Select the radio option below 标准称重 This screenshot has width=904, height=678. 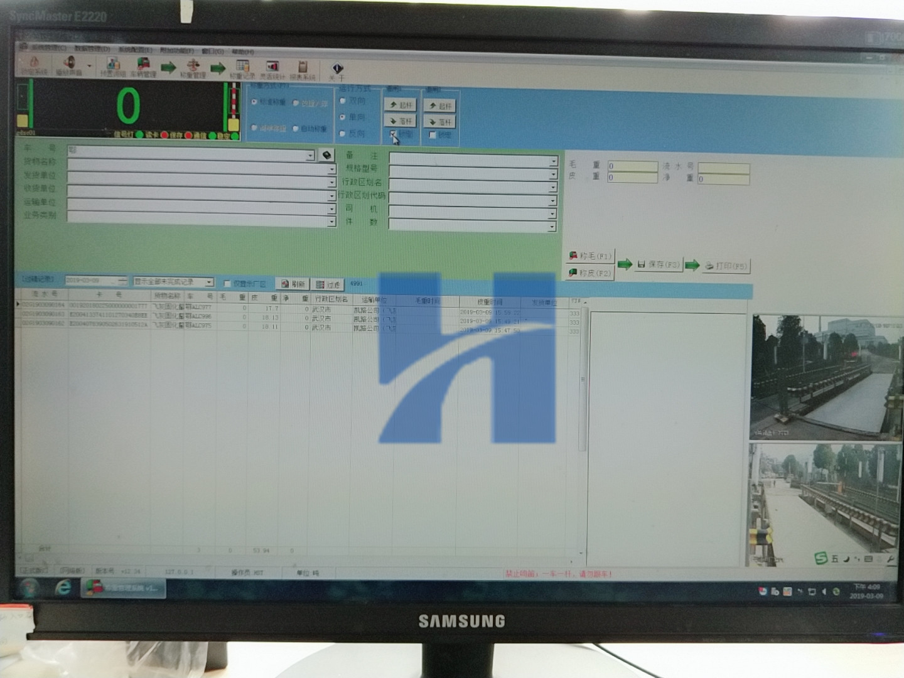pyautogui.click(x=254, y=128)
